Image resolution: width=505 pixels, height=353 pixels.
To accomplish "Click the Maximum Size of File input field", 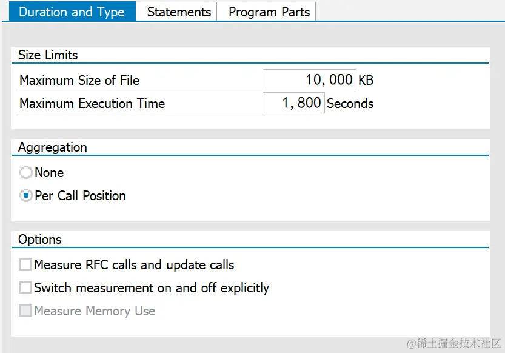I will click(309, 80).
